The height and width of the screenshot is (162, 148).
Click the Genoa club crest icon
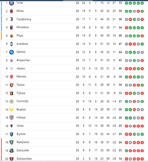pos(12,93)
